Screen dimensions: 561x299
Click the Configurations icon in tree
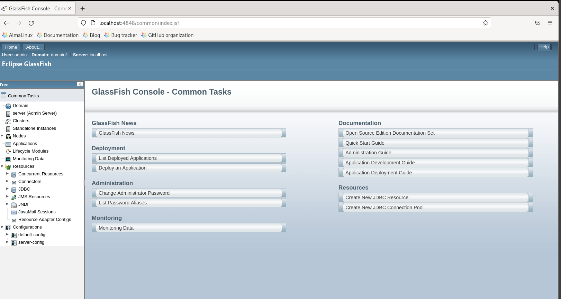[8, 228]
